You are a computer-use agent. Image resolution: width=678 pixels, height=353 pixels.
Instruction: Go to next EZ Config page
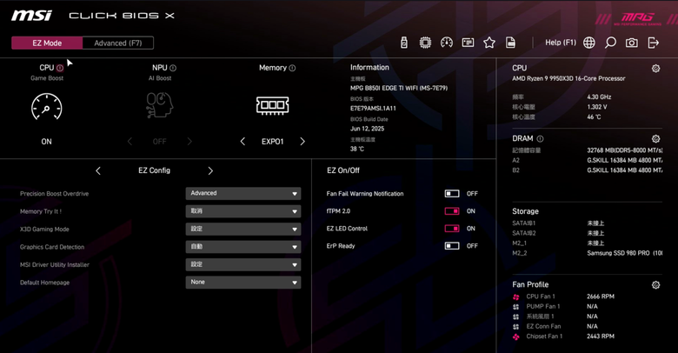click(x=210, y=171)
